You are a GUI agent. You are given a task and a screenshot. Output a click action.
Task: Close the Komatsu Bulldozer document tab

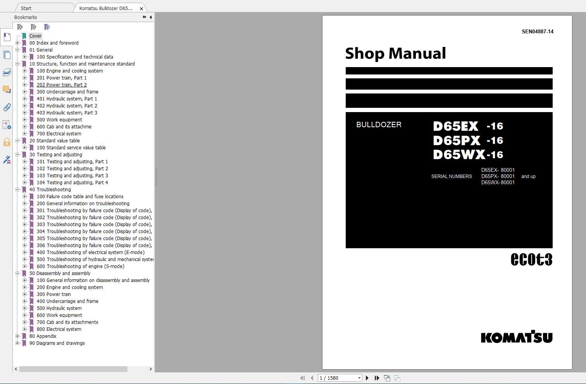[141, 9]
